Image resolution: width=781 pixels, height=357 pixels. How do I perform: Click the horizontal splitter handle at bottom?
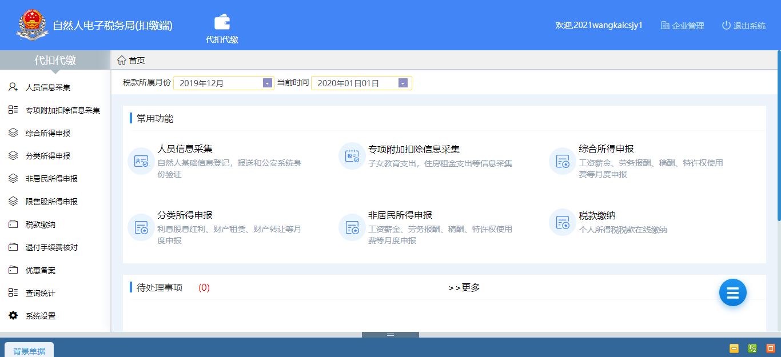pos(390,335)
